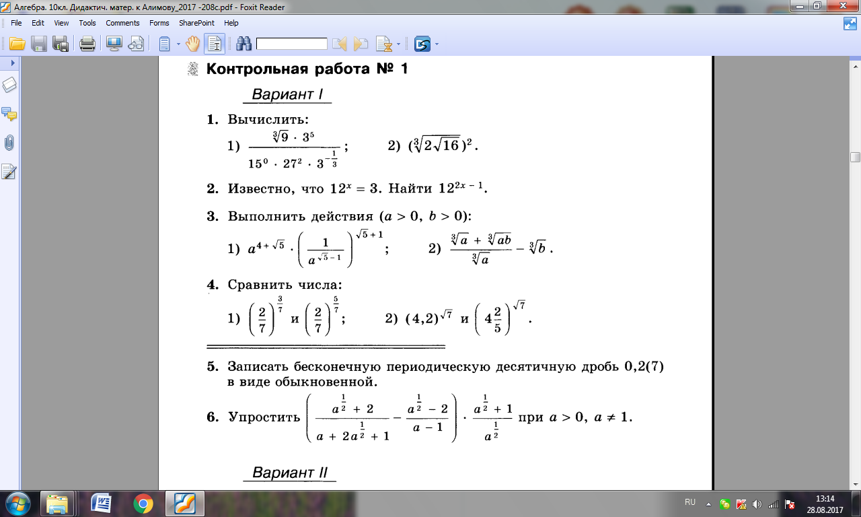This screenshot has width=861, height=517.
Task: Open the Comments menu
Action: (122, 23)
